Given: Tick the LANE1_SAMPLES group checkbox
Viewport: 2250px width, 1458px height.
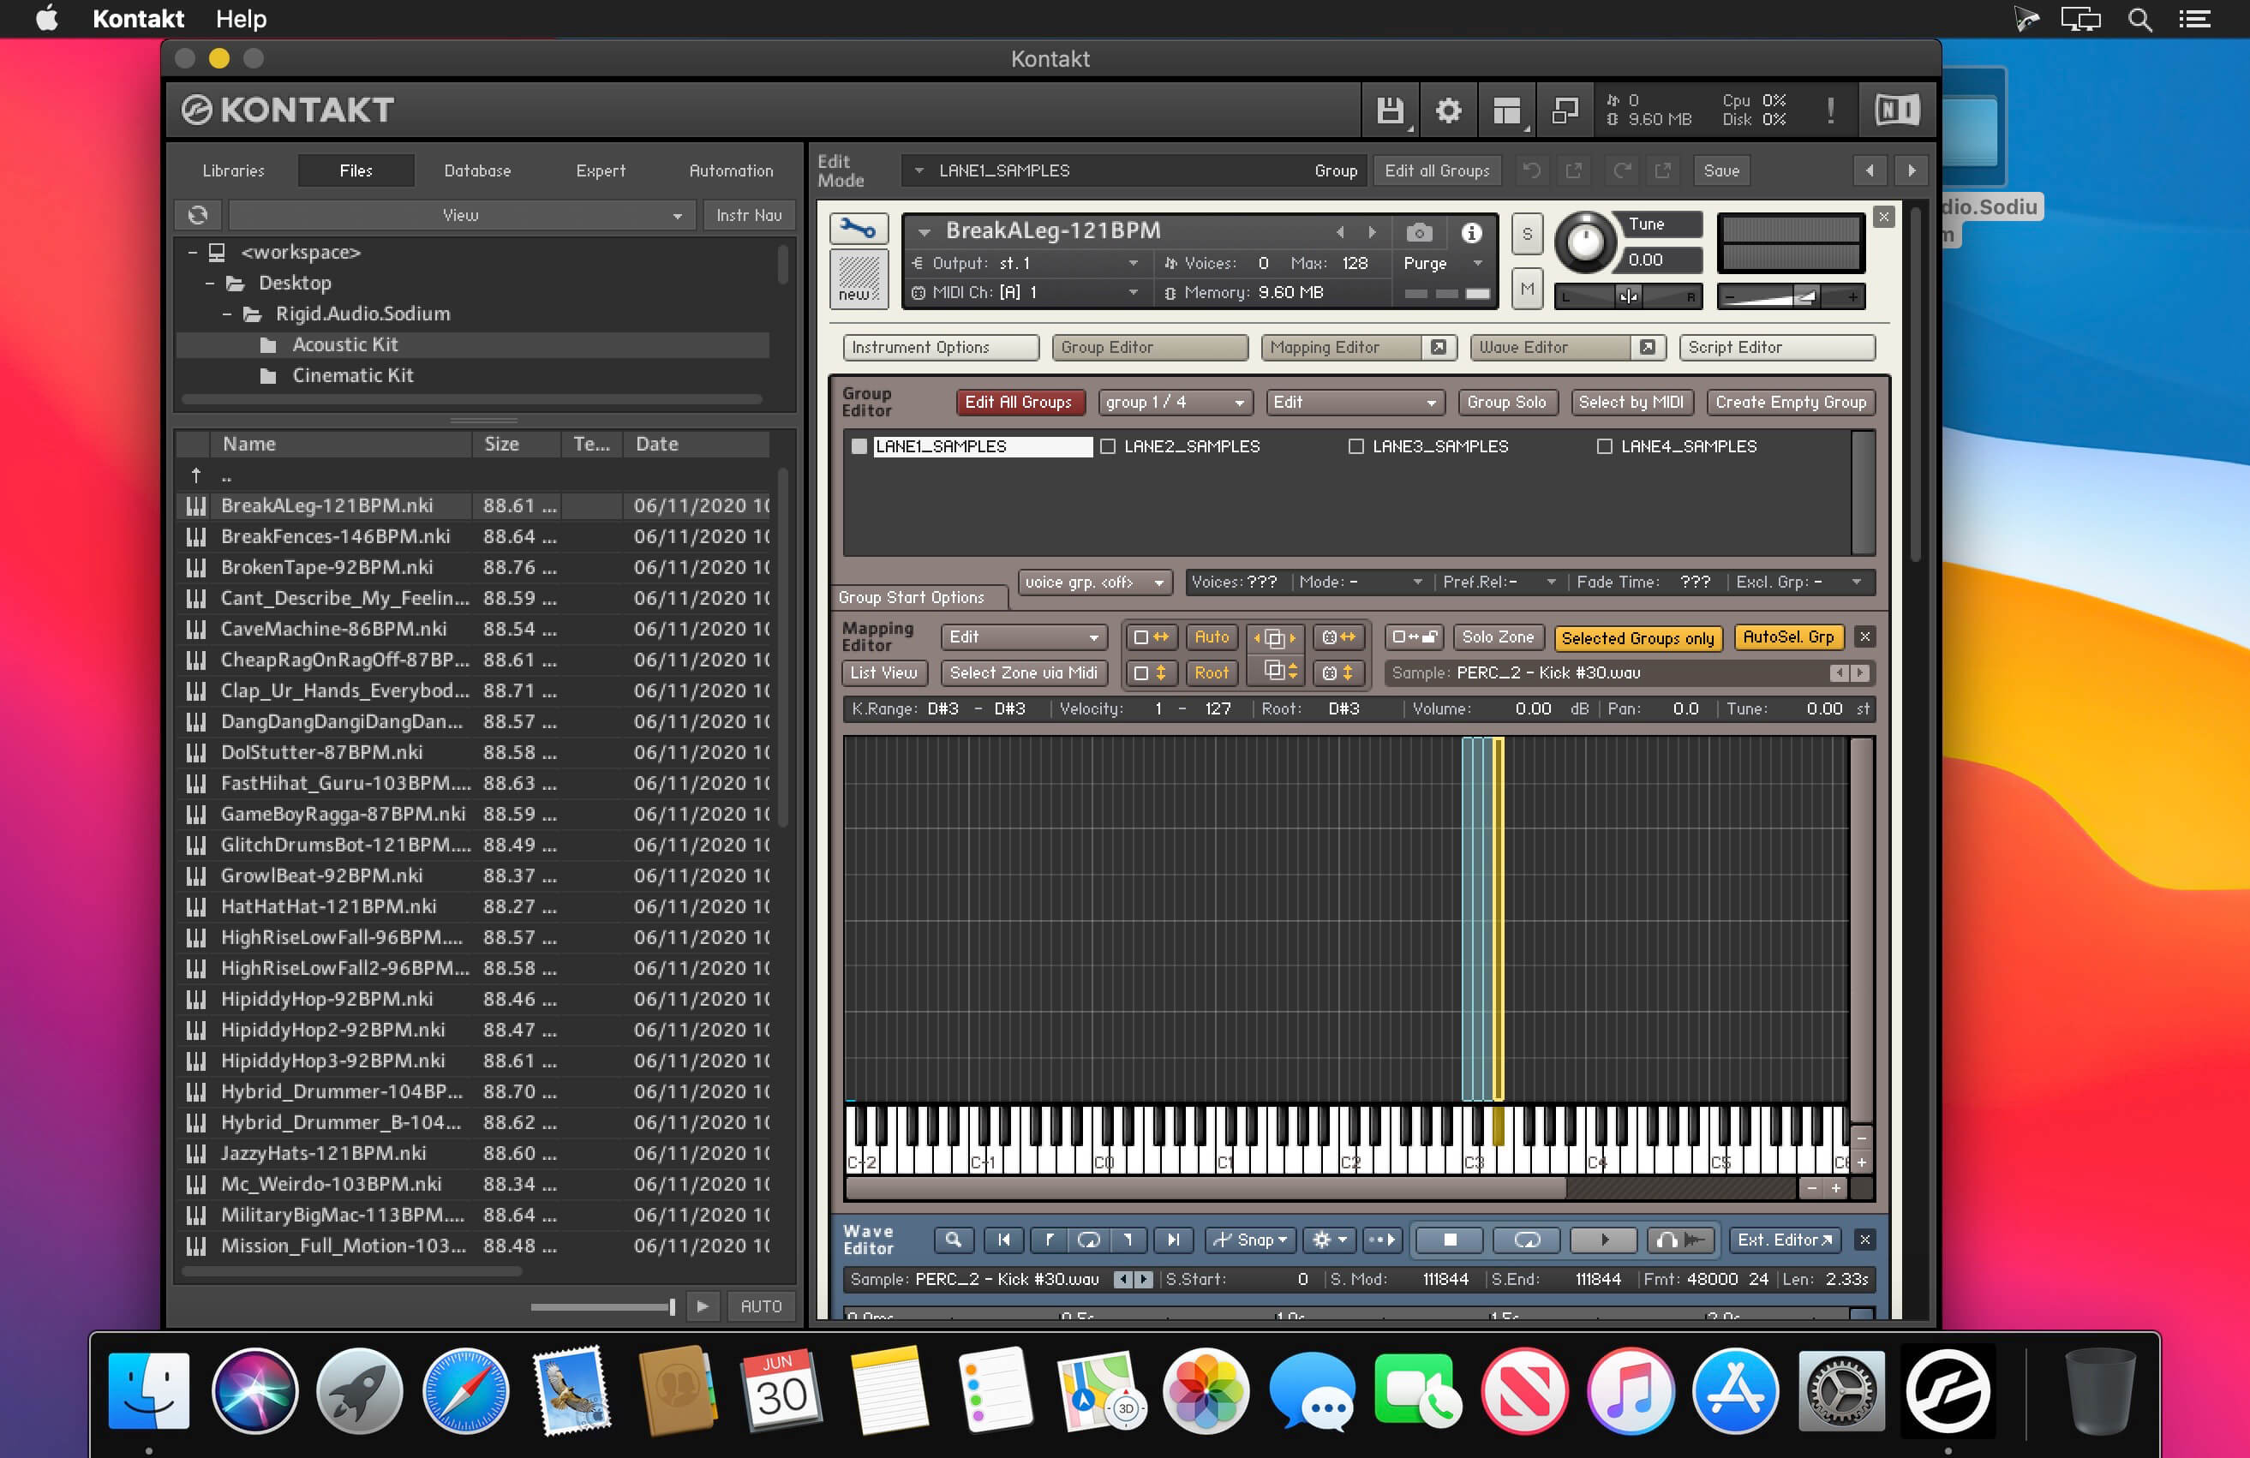Looking at the screenshot, I should [x=859, y=446].
